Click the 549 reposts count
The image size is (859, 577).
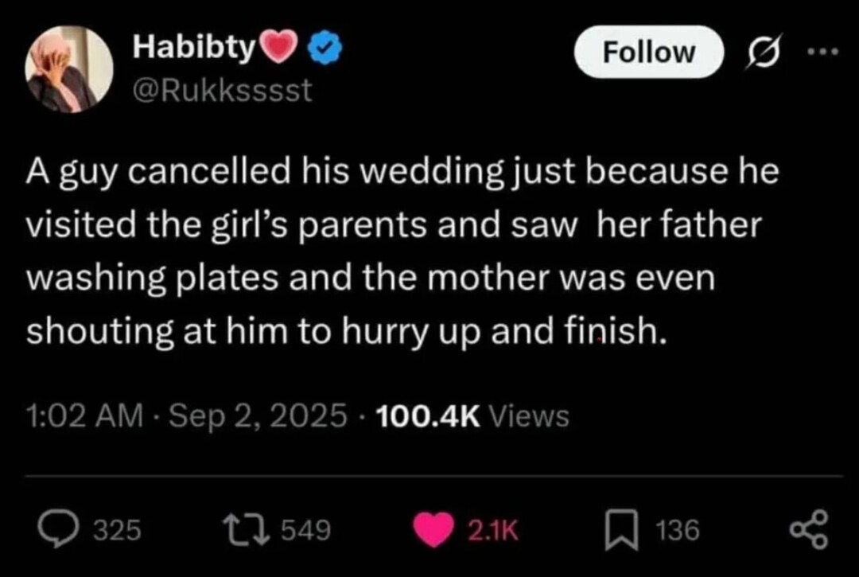coord(305,530)
